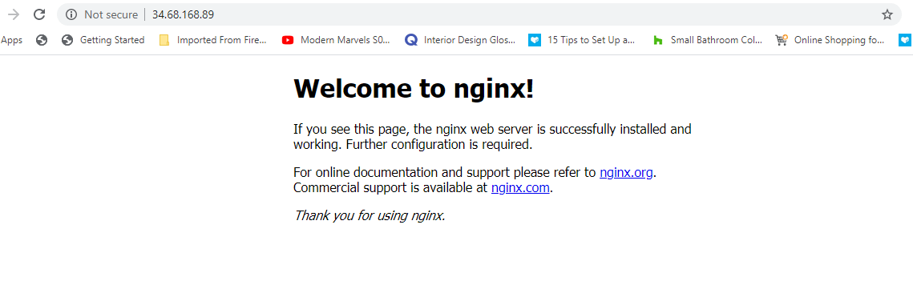
Task: Open the Small Bathroom Houzz bookmark
Action: [708, 40]
